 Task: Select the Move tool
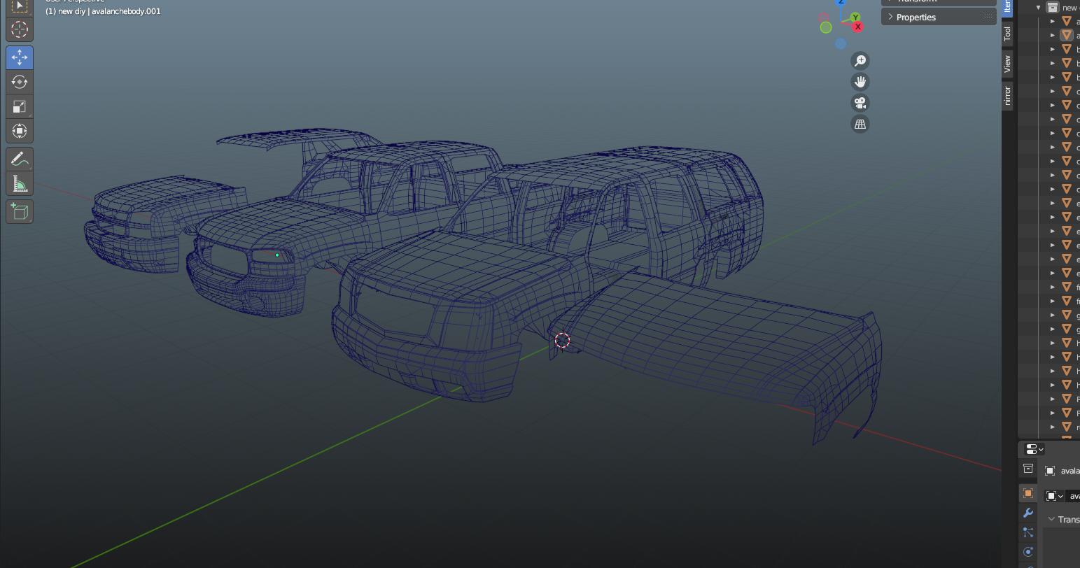point(19,57)
